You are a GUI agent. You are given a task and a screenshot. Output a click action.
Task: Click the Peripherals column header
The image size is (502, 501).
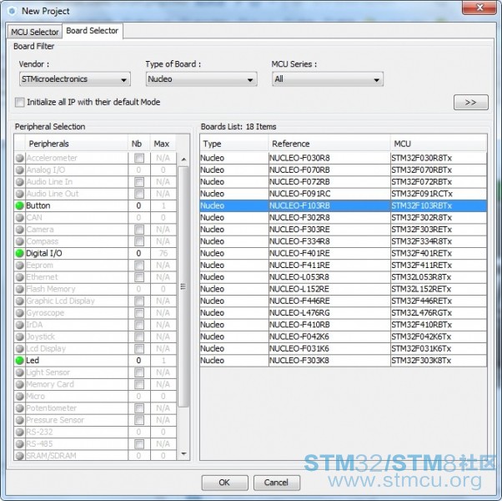tap(77, 144)
